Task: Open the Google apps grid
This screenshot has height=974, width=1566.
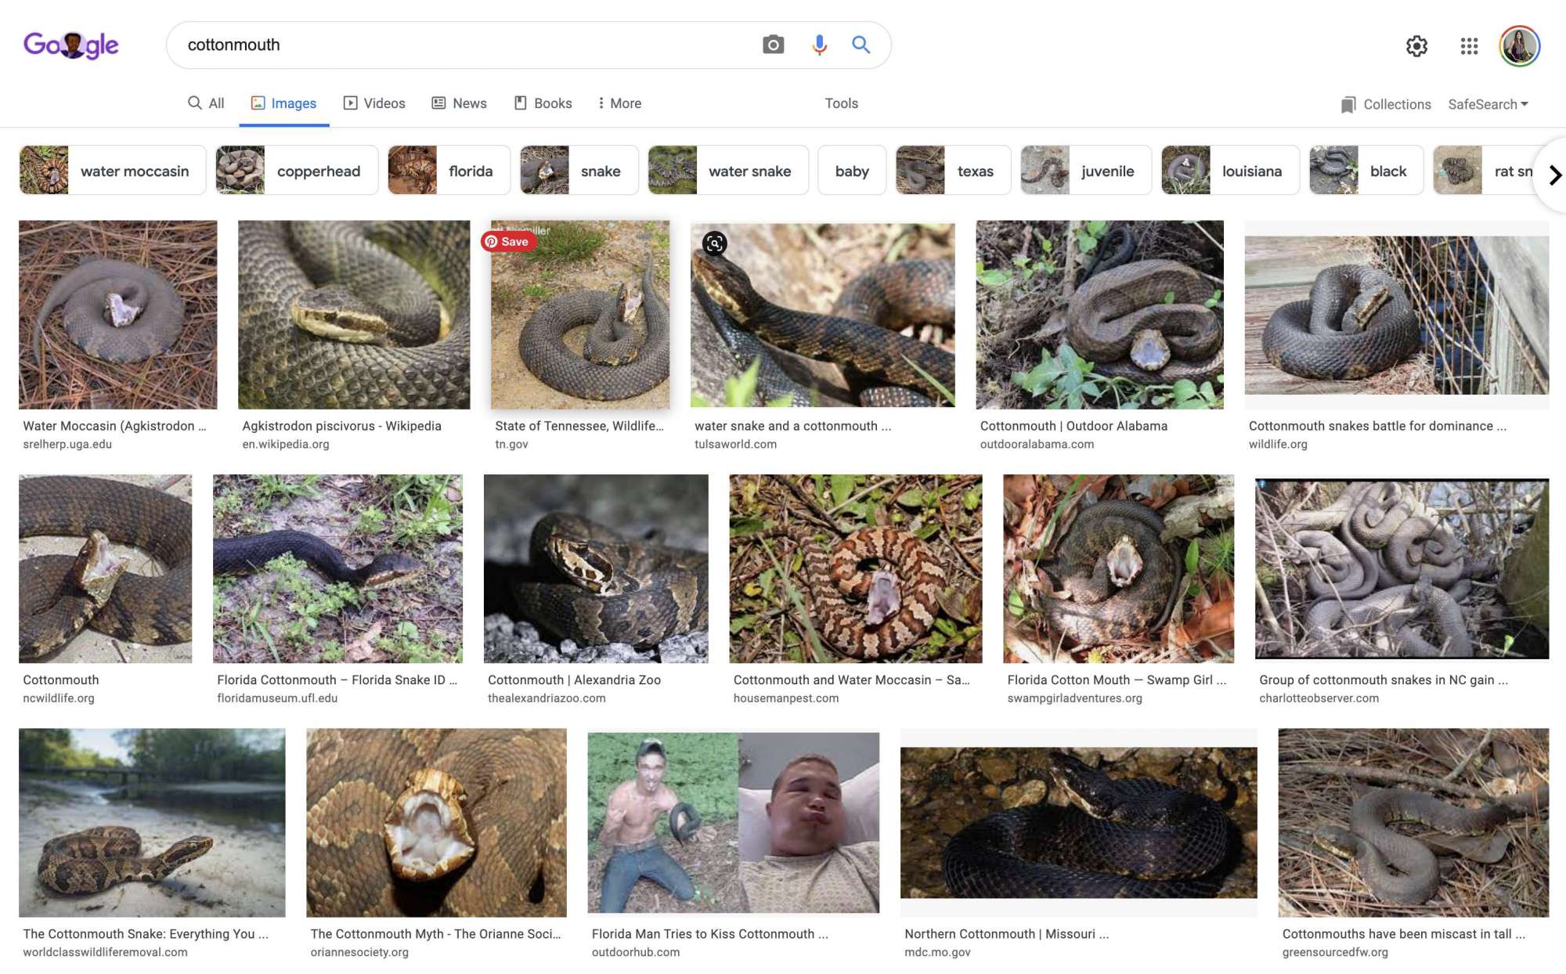Action: (x=1469, y=46)
